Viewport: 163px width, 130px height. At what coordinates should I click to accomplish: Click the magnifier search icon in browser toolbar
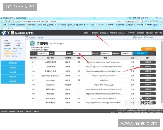[x=142, y=21]
